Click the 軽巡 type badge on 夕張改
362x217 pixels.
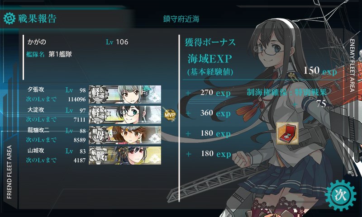click(x=99, y=94)
